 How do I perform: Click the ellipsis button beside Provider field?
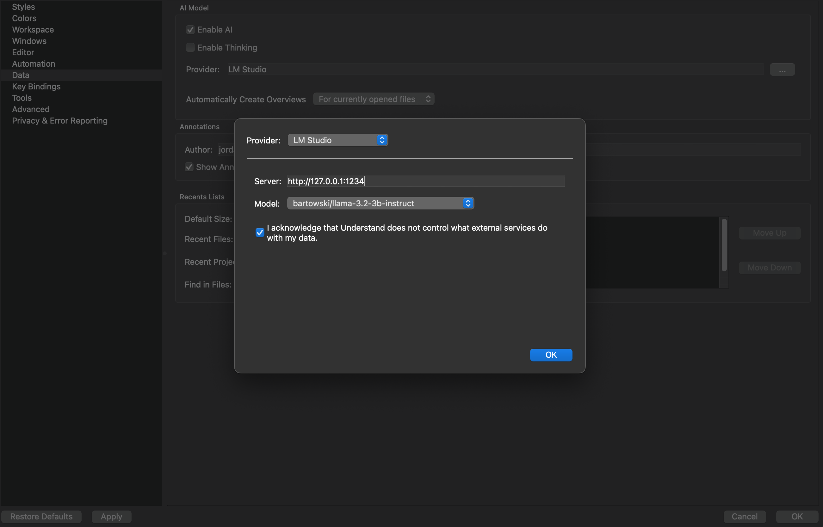782,70
